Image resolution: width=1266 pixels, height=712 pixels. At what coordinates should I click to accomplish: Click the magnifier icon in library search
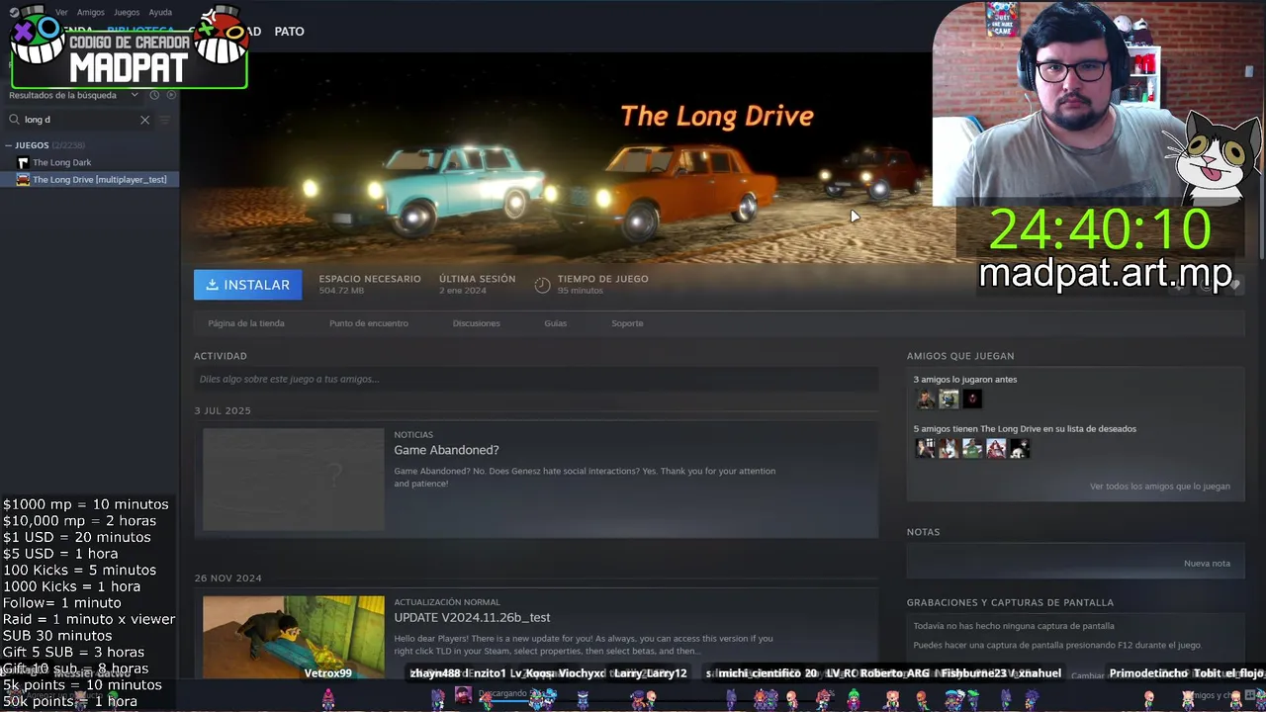coord(15,120)
